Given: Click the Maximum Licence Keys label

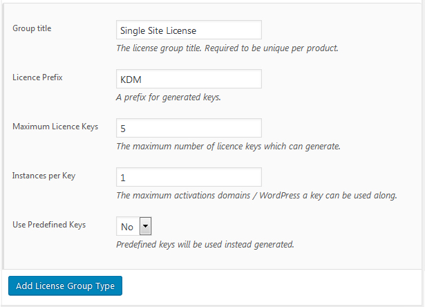Looking at the screenshot, I should pyautogui.click(x=55, y=127).
